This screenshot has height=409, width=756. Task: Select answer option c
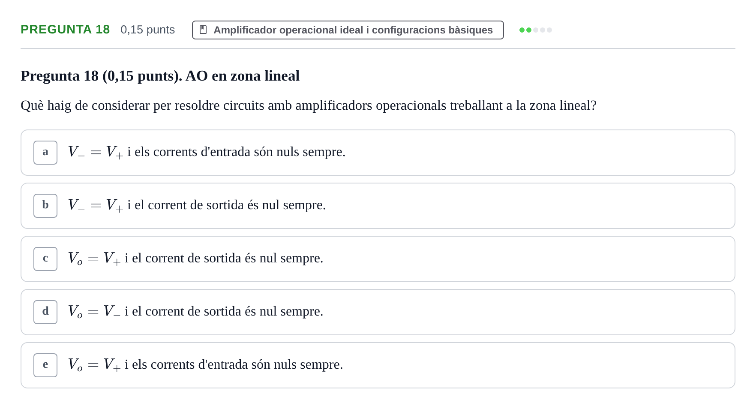click(x=378, y=259)
